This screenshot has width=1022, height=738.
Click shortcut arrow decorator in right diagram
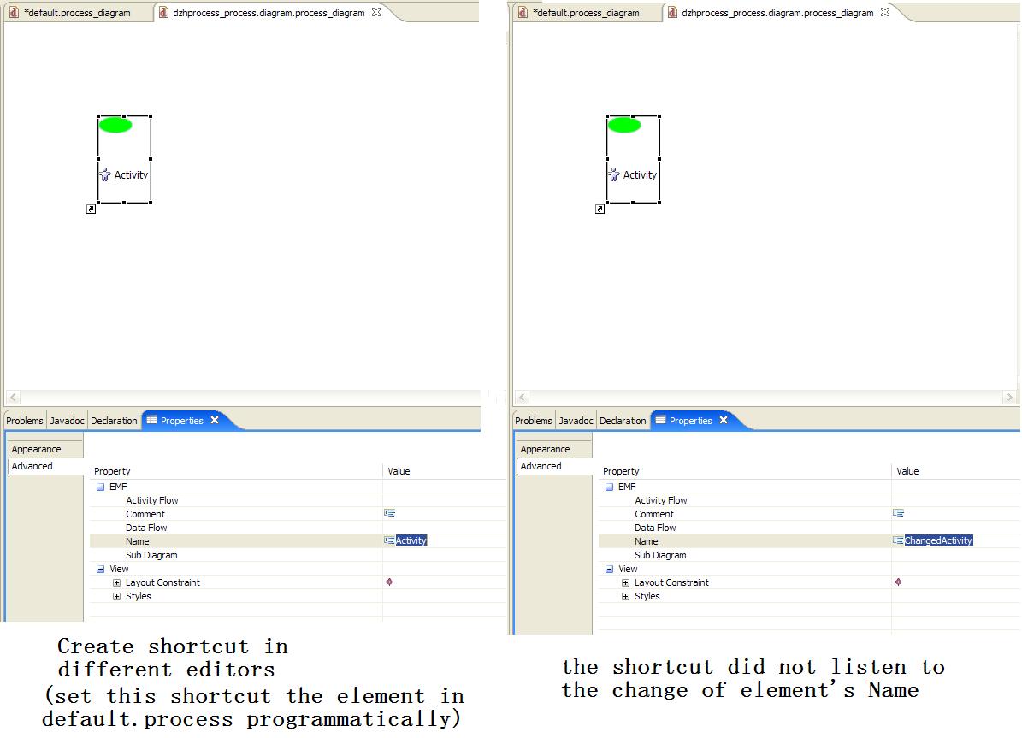tap(600, 210)
